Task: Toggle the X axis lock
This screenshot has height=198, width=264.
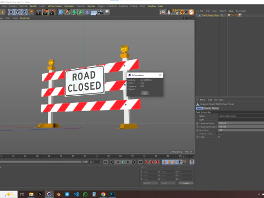Action: pyautogui.click(x=11, y=12)
